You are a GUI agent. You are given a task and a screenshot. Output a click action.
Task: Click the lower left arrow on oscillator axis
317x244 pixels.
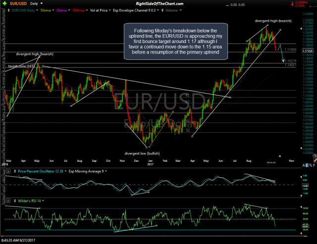[301, 195]
